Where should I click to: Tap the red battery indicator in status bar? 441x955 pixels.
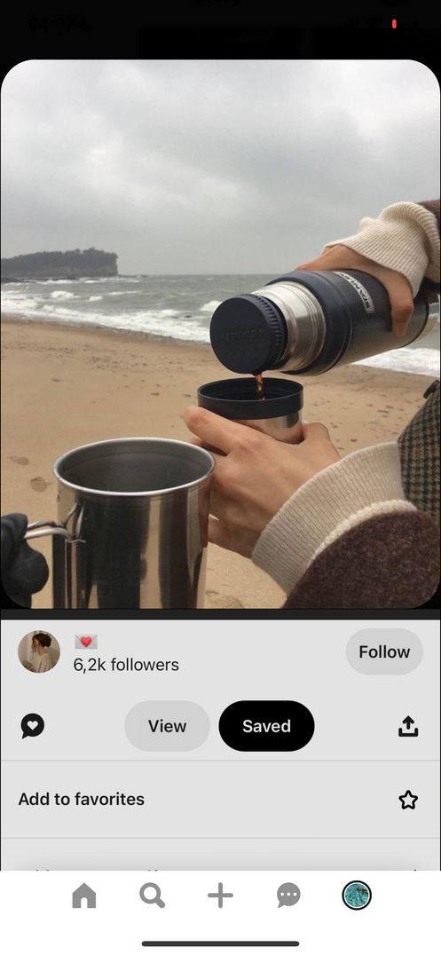point(394,24)
